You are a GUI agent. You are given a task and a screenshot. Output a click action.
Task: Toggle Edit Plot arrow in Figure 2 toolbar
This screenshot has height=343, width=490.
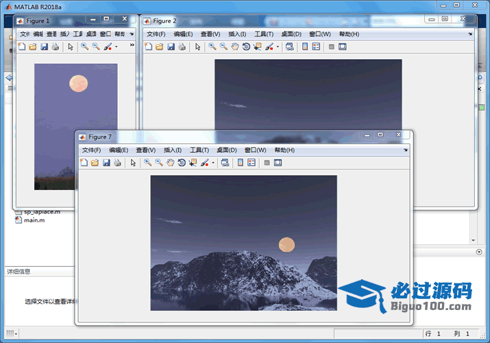tap(197, 47)
